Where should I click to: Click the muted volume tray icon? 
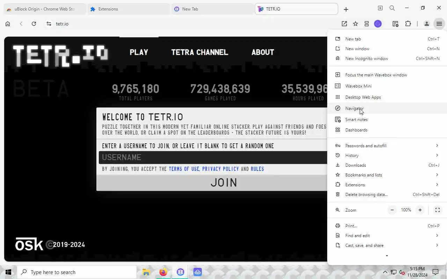coord(402,272)
